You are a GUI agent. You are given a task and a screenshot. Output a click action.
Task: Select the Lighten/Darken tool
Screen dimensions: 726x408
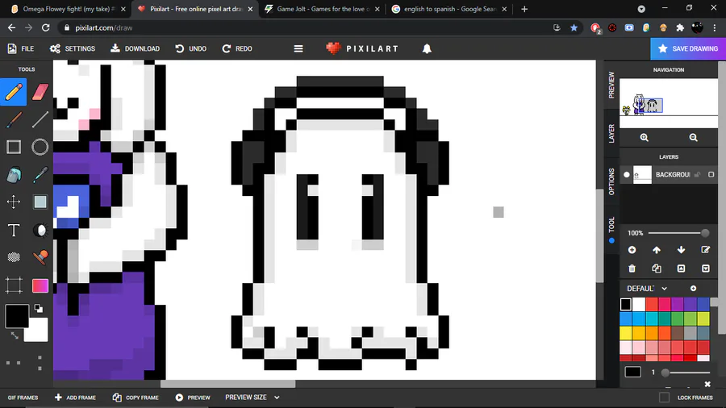[40, 230]
